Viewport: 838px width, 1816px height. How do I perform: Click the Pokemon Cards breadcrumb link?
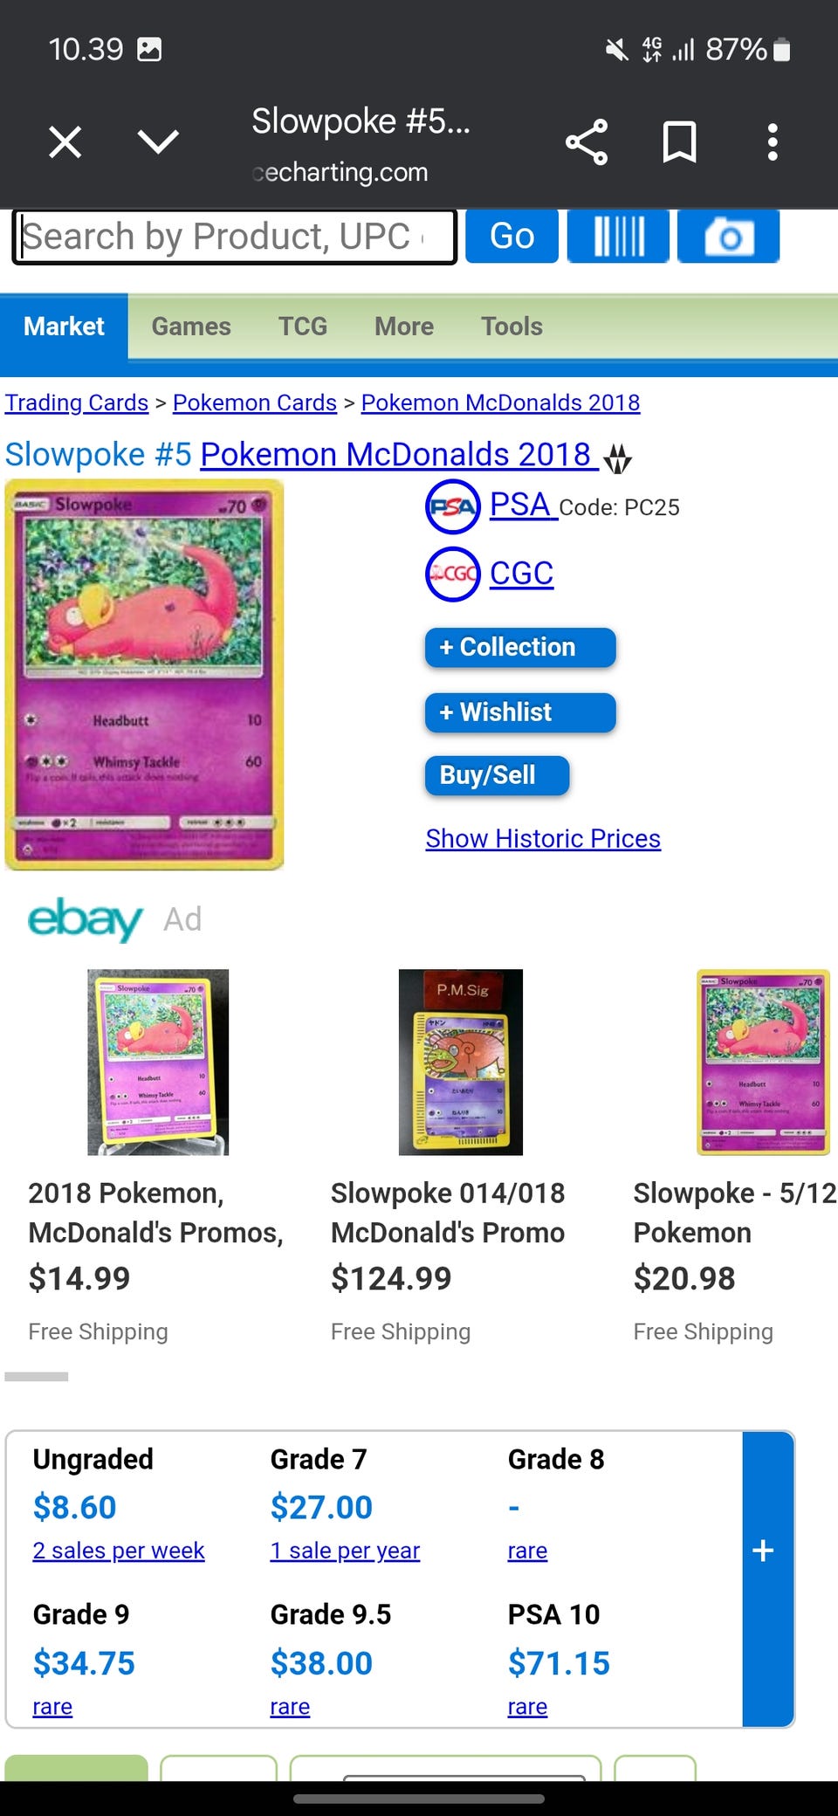pos(255,402)
